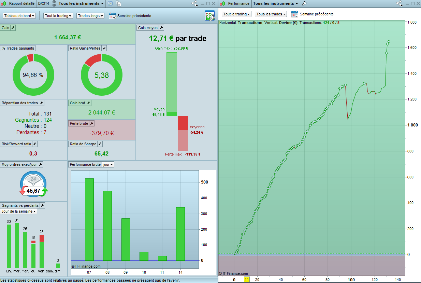Click the 94,66 % winning trades donut chart
421x283 pixels.
click(x=33, y=75)
